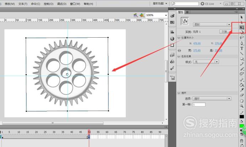
Task: Open the 图形 instance type dropdown
Action: (x=212, y=24)
